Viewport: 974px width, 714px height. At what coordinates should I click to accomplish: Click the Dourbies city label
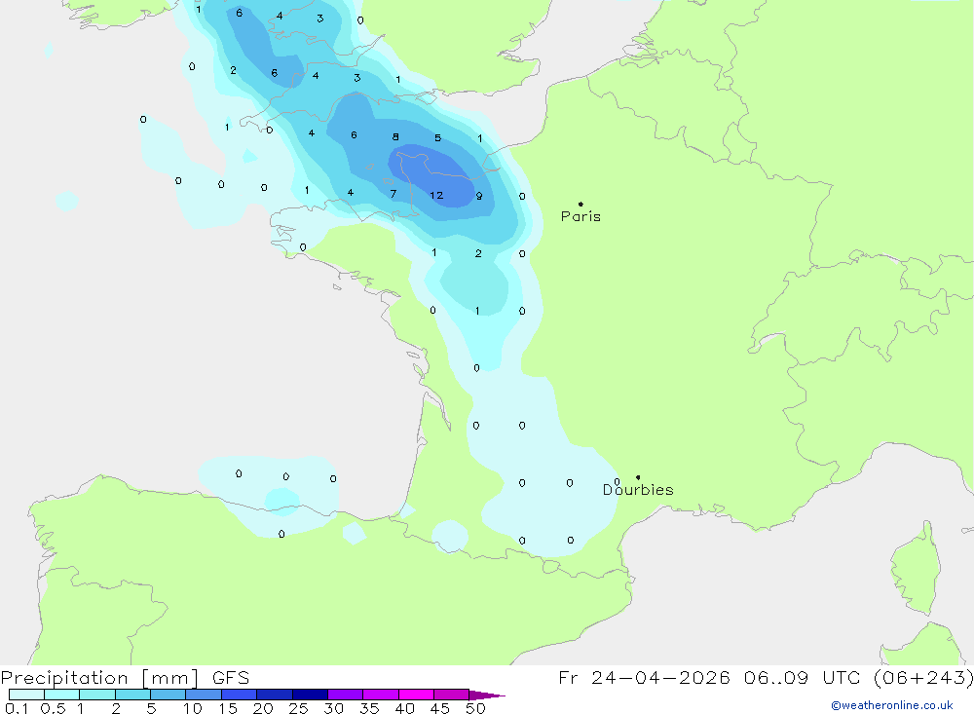pos(638,490)
